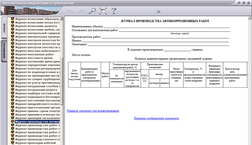The width and height of the screenshot is (252, 145).
Task: Click the паспорта column header
Action: point(154,83)
